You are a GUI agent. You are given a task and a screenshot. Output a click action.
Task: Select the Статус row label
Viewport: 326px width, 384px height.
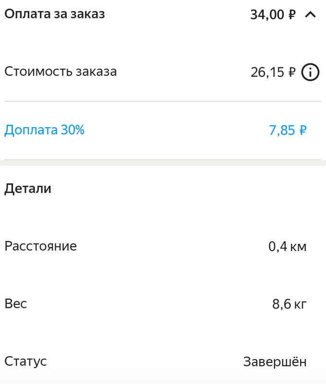25,361
